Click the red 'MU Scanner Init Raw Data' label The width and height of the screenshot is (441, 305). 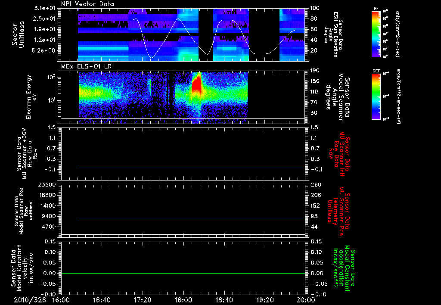point(339,154)
